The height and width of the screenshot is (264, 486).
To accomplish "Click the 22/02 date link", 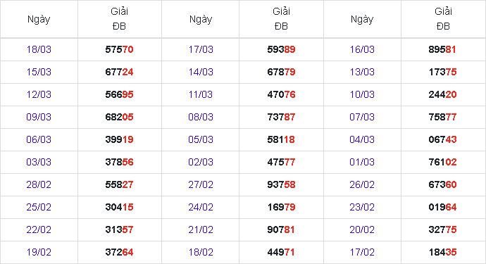I will 39,230.
